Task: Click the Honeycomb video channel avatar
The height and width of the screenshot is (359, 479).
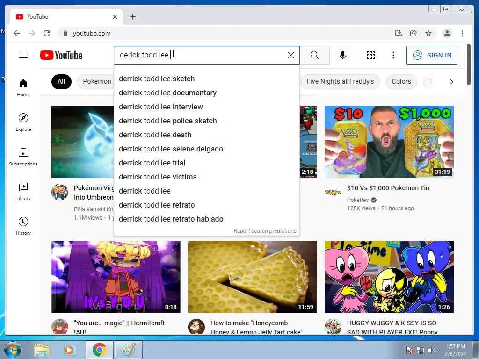Action: coord(196,327)
